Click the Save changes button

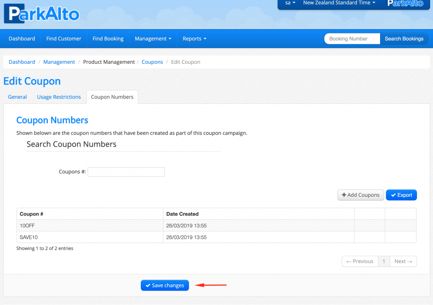click(x=164, y=285)
